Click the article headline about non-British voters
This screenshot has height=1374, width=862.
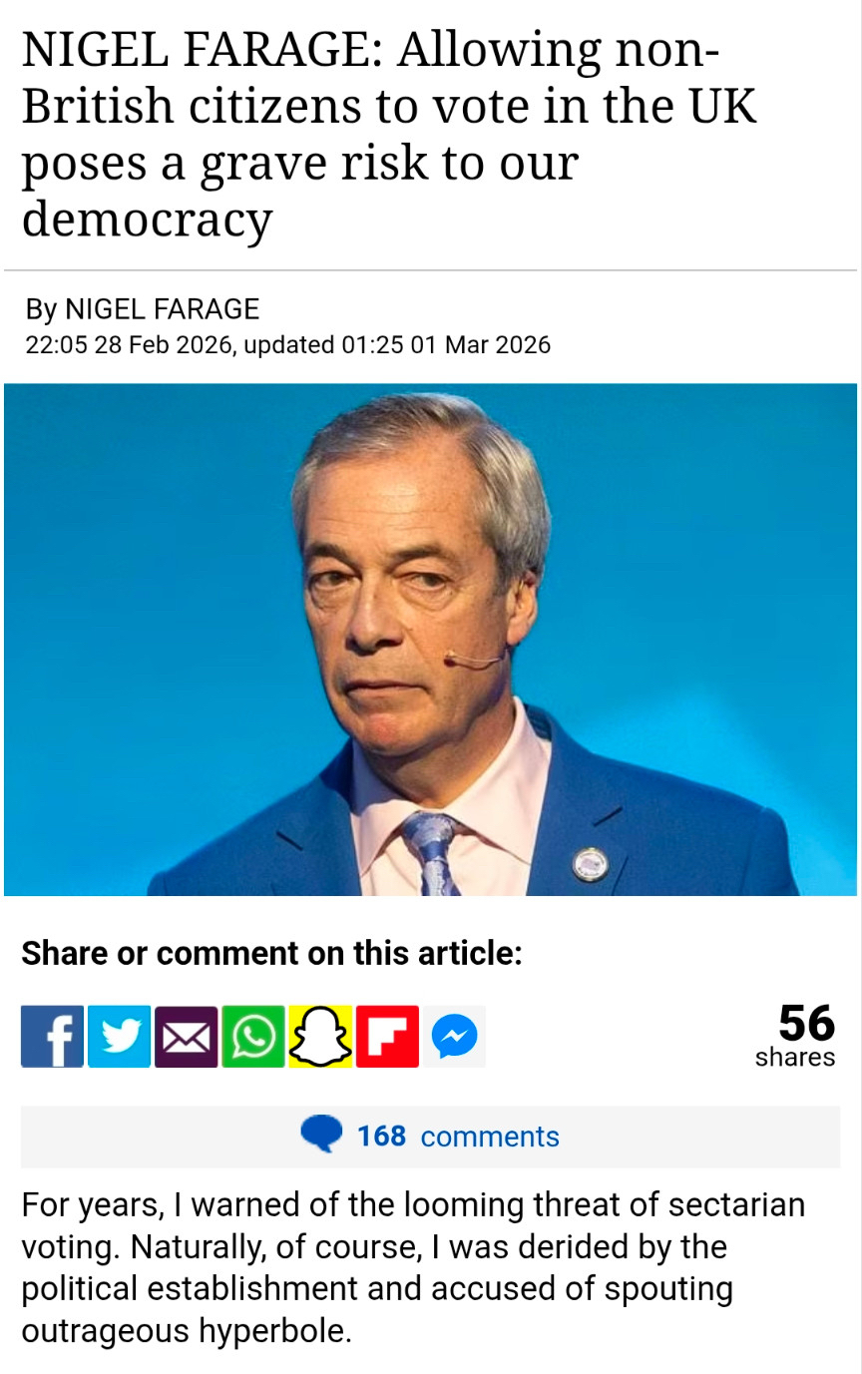[389, 134]
